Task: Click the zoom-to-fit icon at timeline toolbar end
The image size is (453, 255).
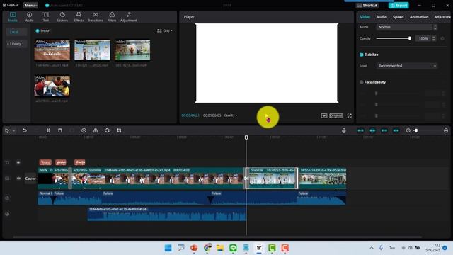Action: 446,130
